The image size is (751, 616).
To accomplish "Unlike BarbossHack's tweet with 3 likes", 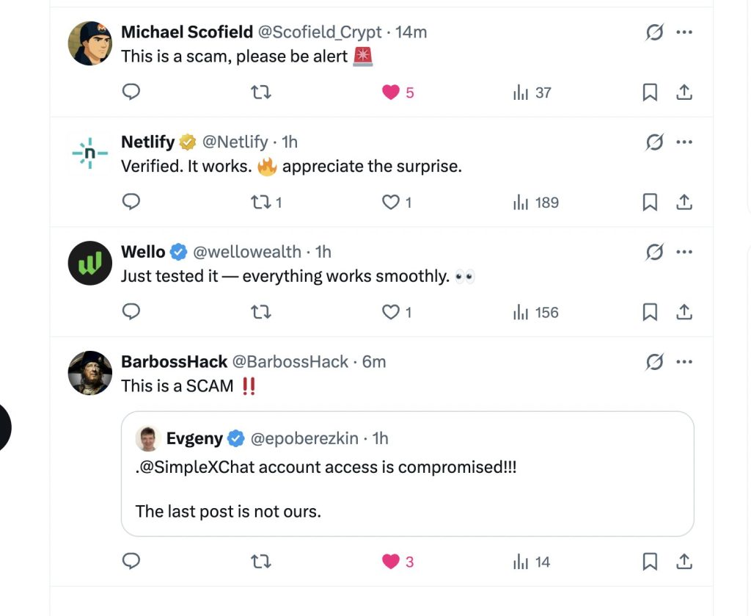I will [392, 561].
